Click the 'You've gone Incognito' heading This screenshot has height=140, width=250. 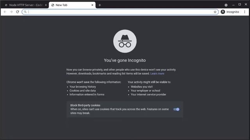click(125, 60)
